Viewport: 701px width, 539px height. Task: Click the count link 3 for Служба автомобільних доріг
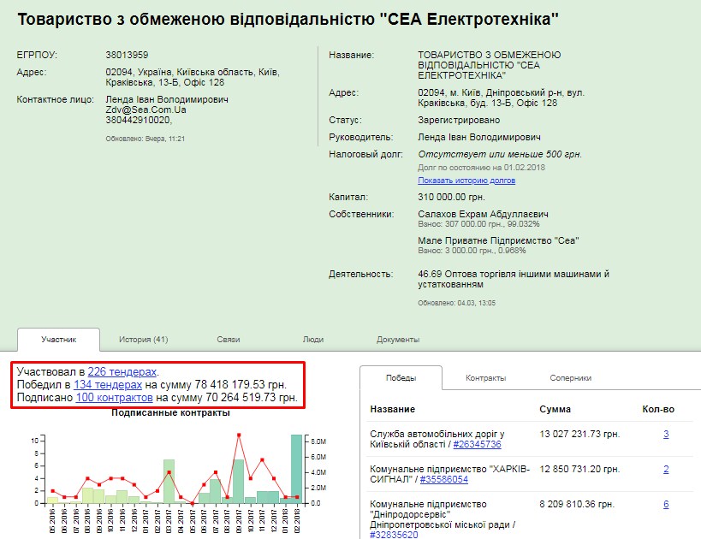click(x=666, y=434)
